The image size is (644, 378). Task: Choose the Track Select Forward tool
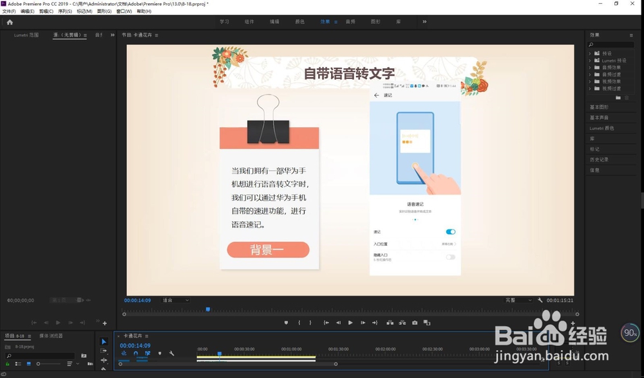(104, 351)
